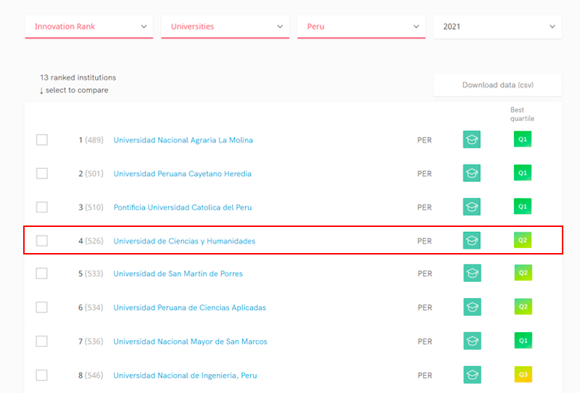Viewport: 580px width, 393px height.
Task: Click the Q2 badge for San Martin de Porres
Action: coord(523,273)
